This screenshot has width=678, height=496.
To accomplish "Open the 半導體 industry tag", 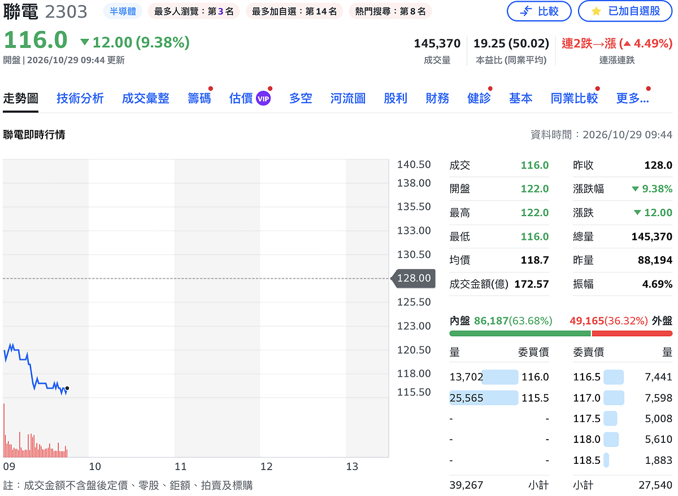I will (x=123, y=11).
